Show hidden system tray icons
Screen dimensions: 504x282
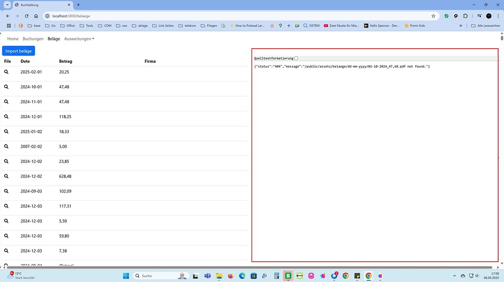click(x=454, y=276)
